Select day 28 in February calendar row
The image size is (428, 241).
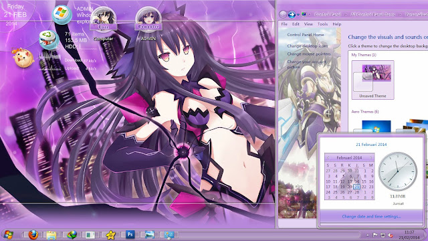pos(356,192)
